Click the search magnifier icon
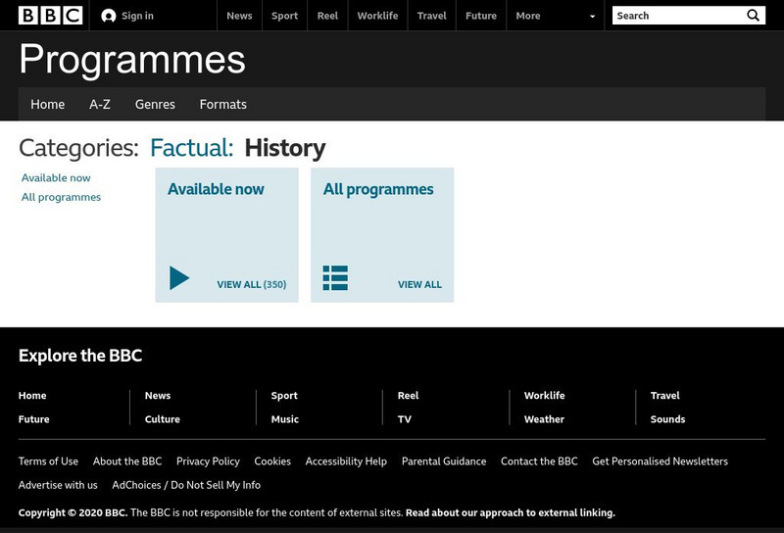 point(753,16)
